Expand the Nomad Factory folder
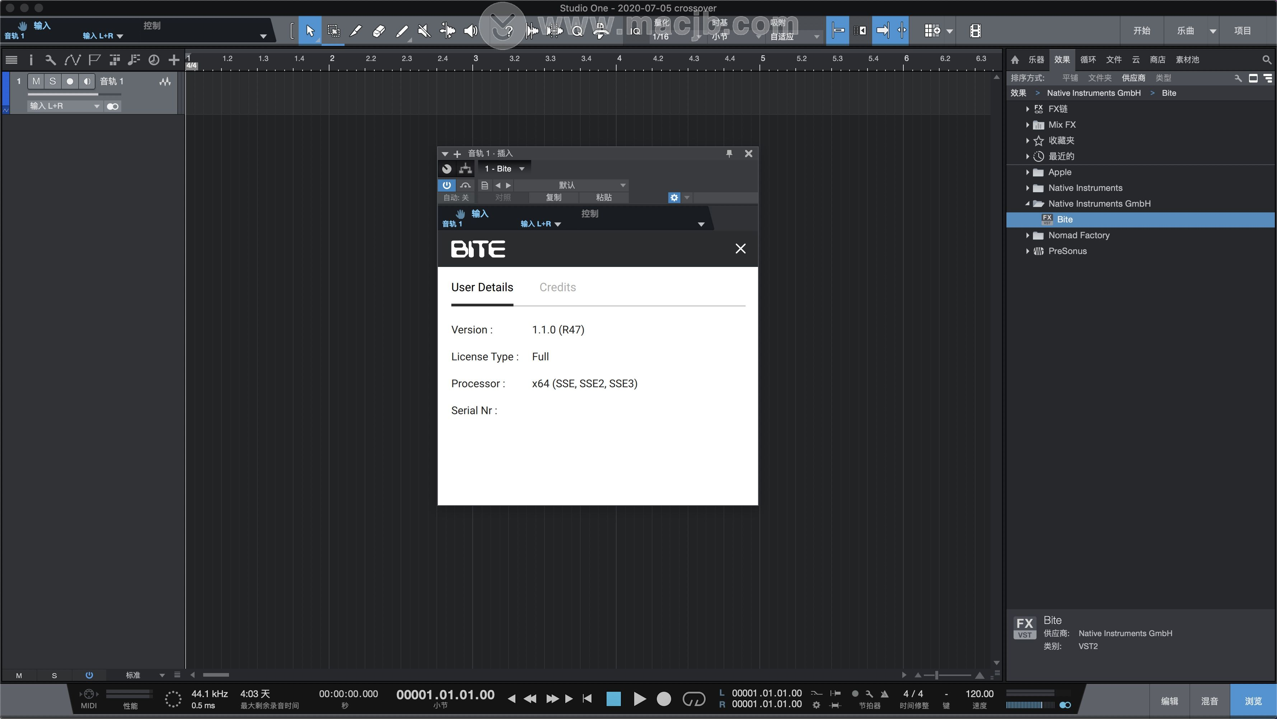 click(1028, 235)
